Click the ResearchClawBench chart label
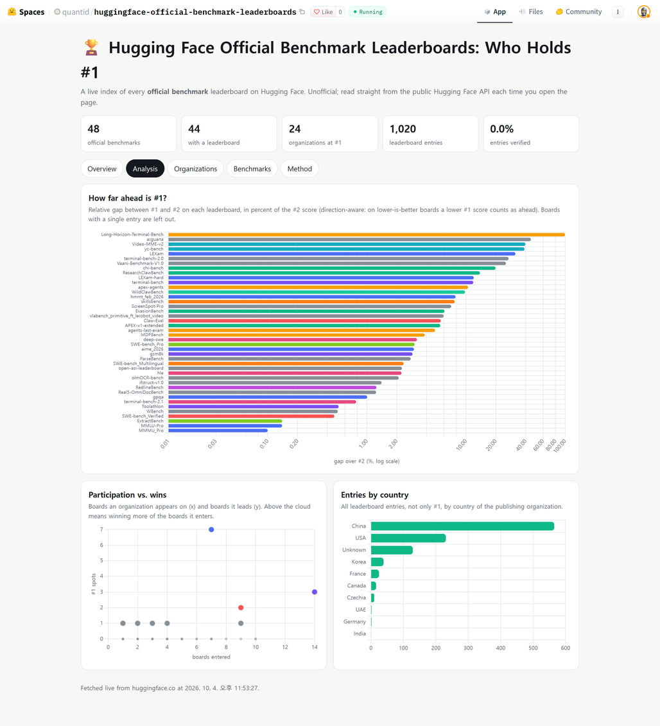Image resolution: width=660 pixels, height=726 pixels. point(143,272)
